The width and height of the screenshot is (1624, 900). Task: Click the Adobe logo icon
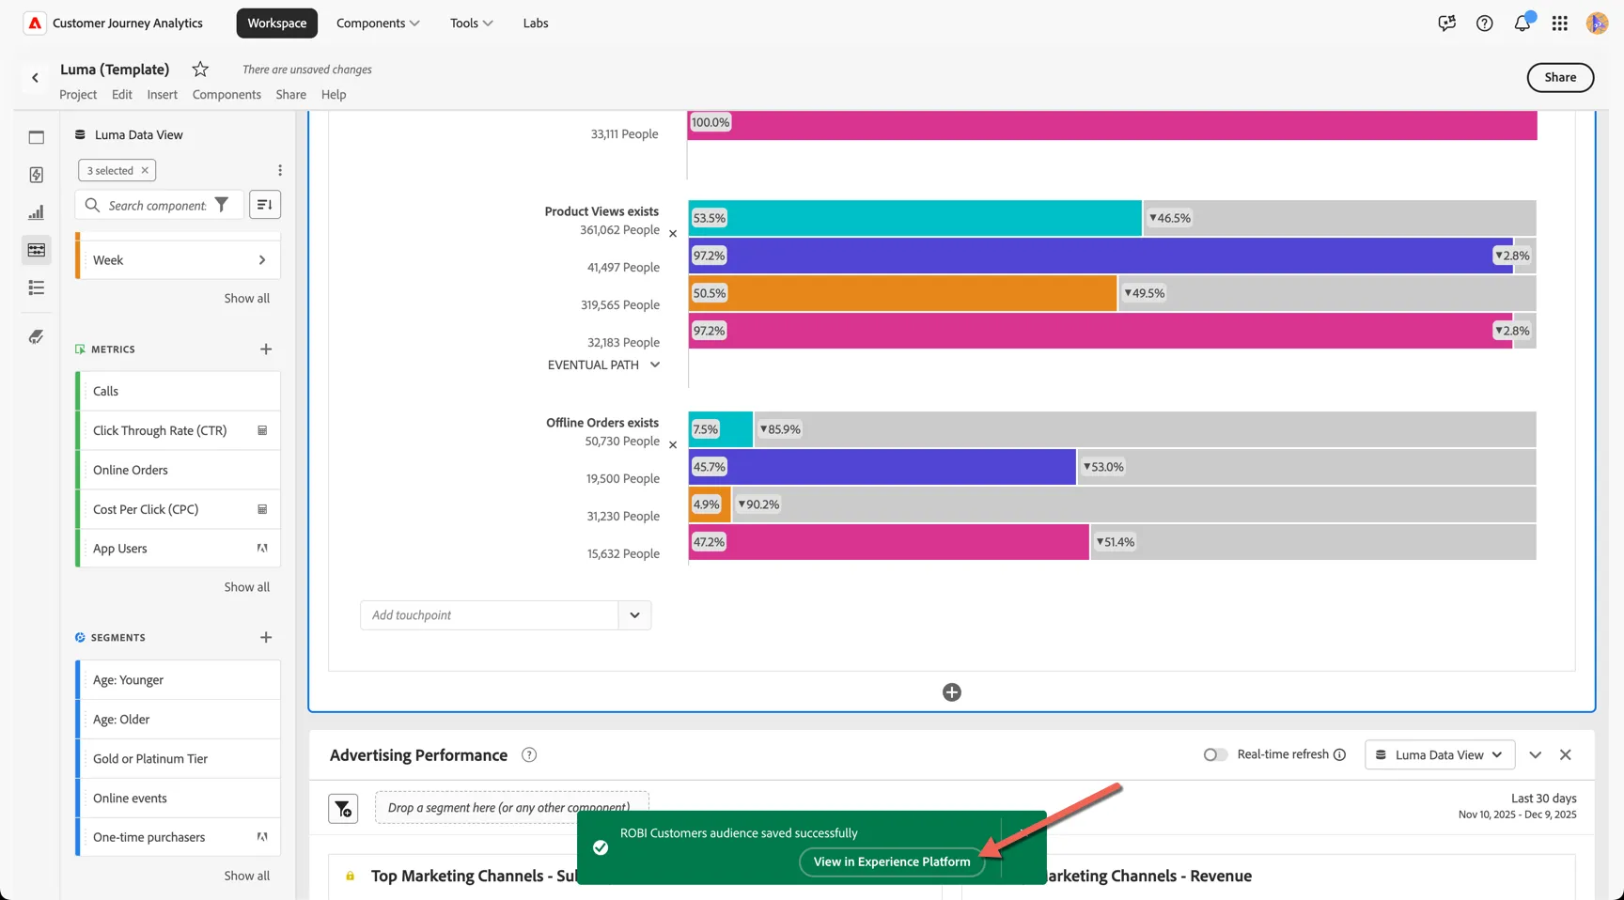35,23
